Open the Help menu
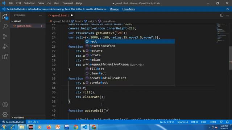The image size is (232, 130). click(x=79, y=3)
